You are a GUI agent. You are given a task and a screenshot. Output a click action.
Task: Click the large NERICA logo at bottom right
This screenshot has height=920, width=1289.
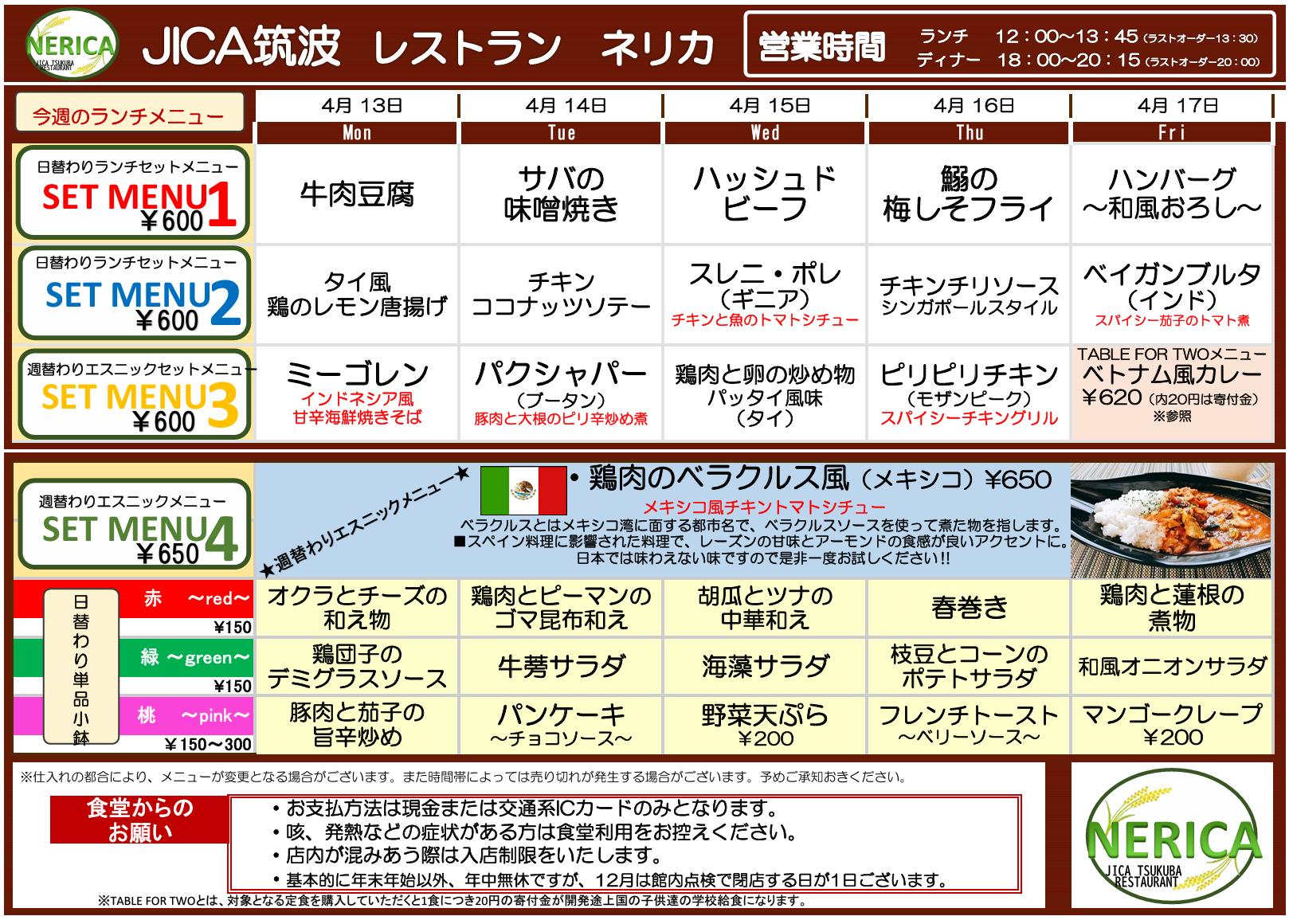pos(1172,835)
